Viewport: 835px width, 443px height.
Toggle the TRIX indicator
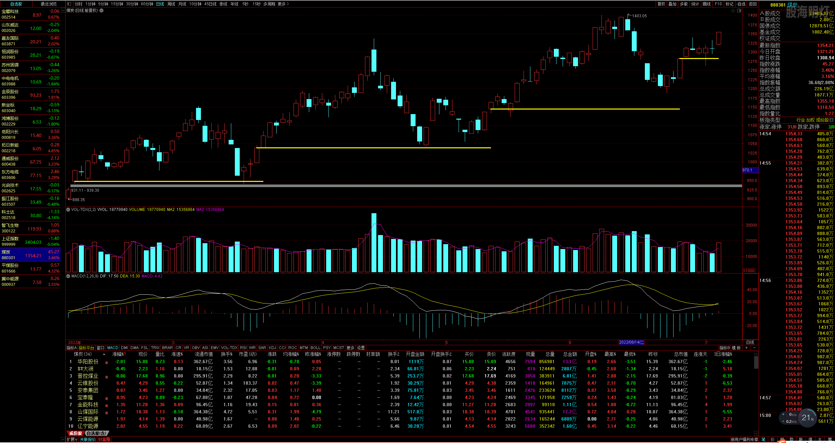[155, 348]
